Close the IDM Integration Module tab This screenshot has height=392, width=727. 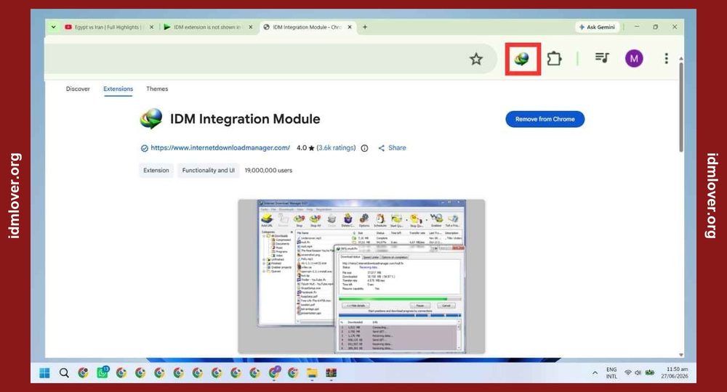[350, 27]
